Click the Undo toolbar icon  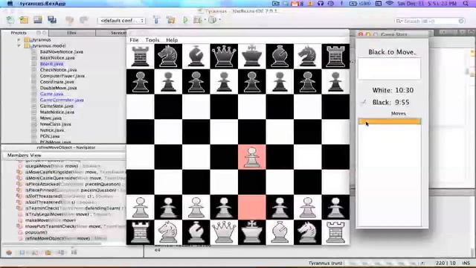point(69,20)
